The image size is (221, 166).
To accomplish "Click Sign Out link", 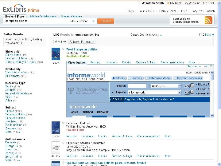I will 208,3.
